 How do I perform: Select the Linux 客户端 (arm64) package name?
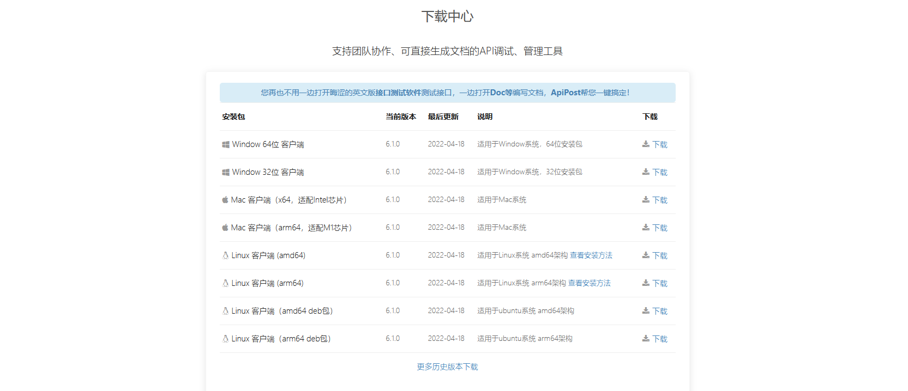(x=267, y=283)
